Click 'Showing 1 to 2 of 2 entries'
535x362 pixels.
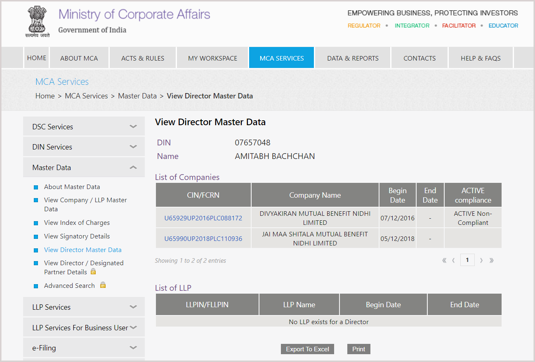[191, 260]
